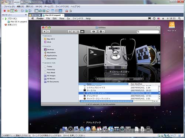Open Finder from the Mac dock

(65, 129)
